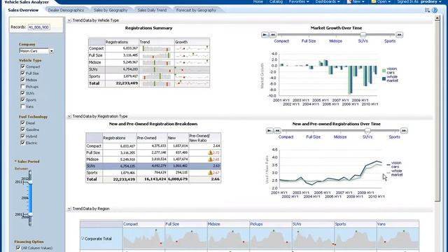The image size is (448, 252).
Task: Click Registrations Over Time slider thumb at SUVs
Action: [x=367, y=131]
